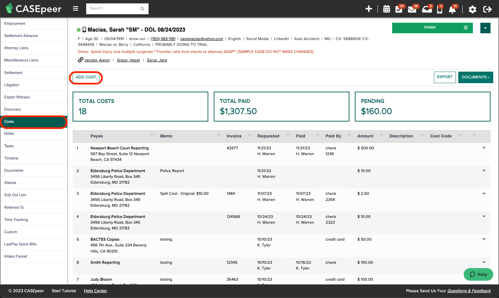Sort by Cost Code column arrows
The height and width of the screenshot is (298, 499).
coord(460,135)
